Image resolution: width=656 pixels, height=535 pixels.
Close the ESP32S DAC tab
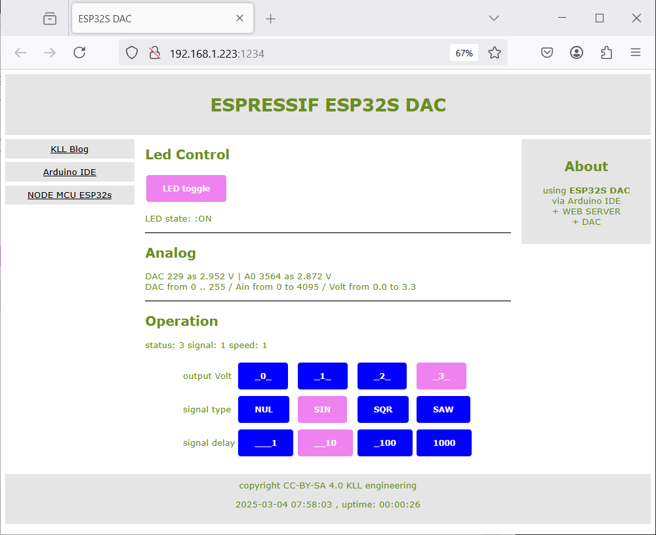pos(239,18)
